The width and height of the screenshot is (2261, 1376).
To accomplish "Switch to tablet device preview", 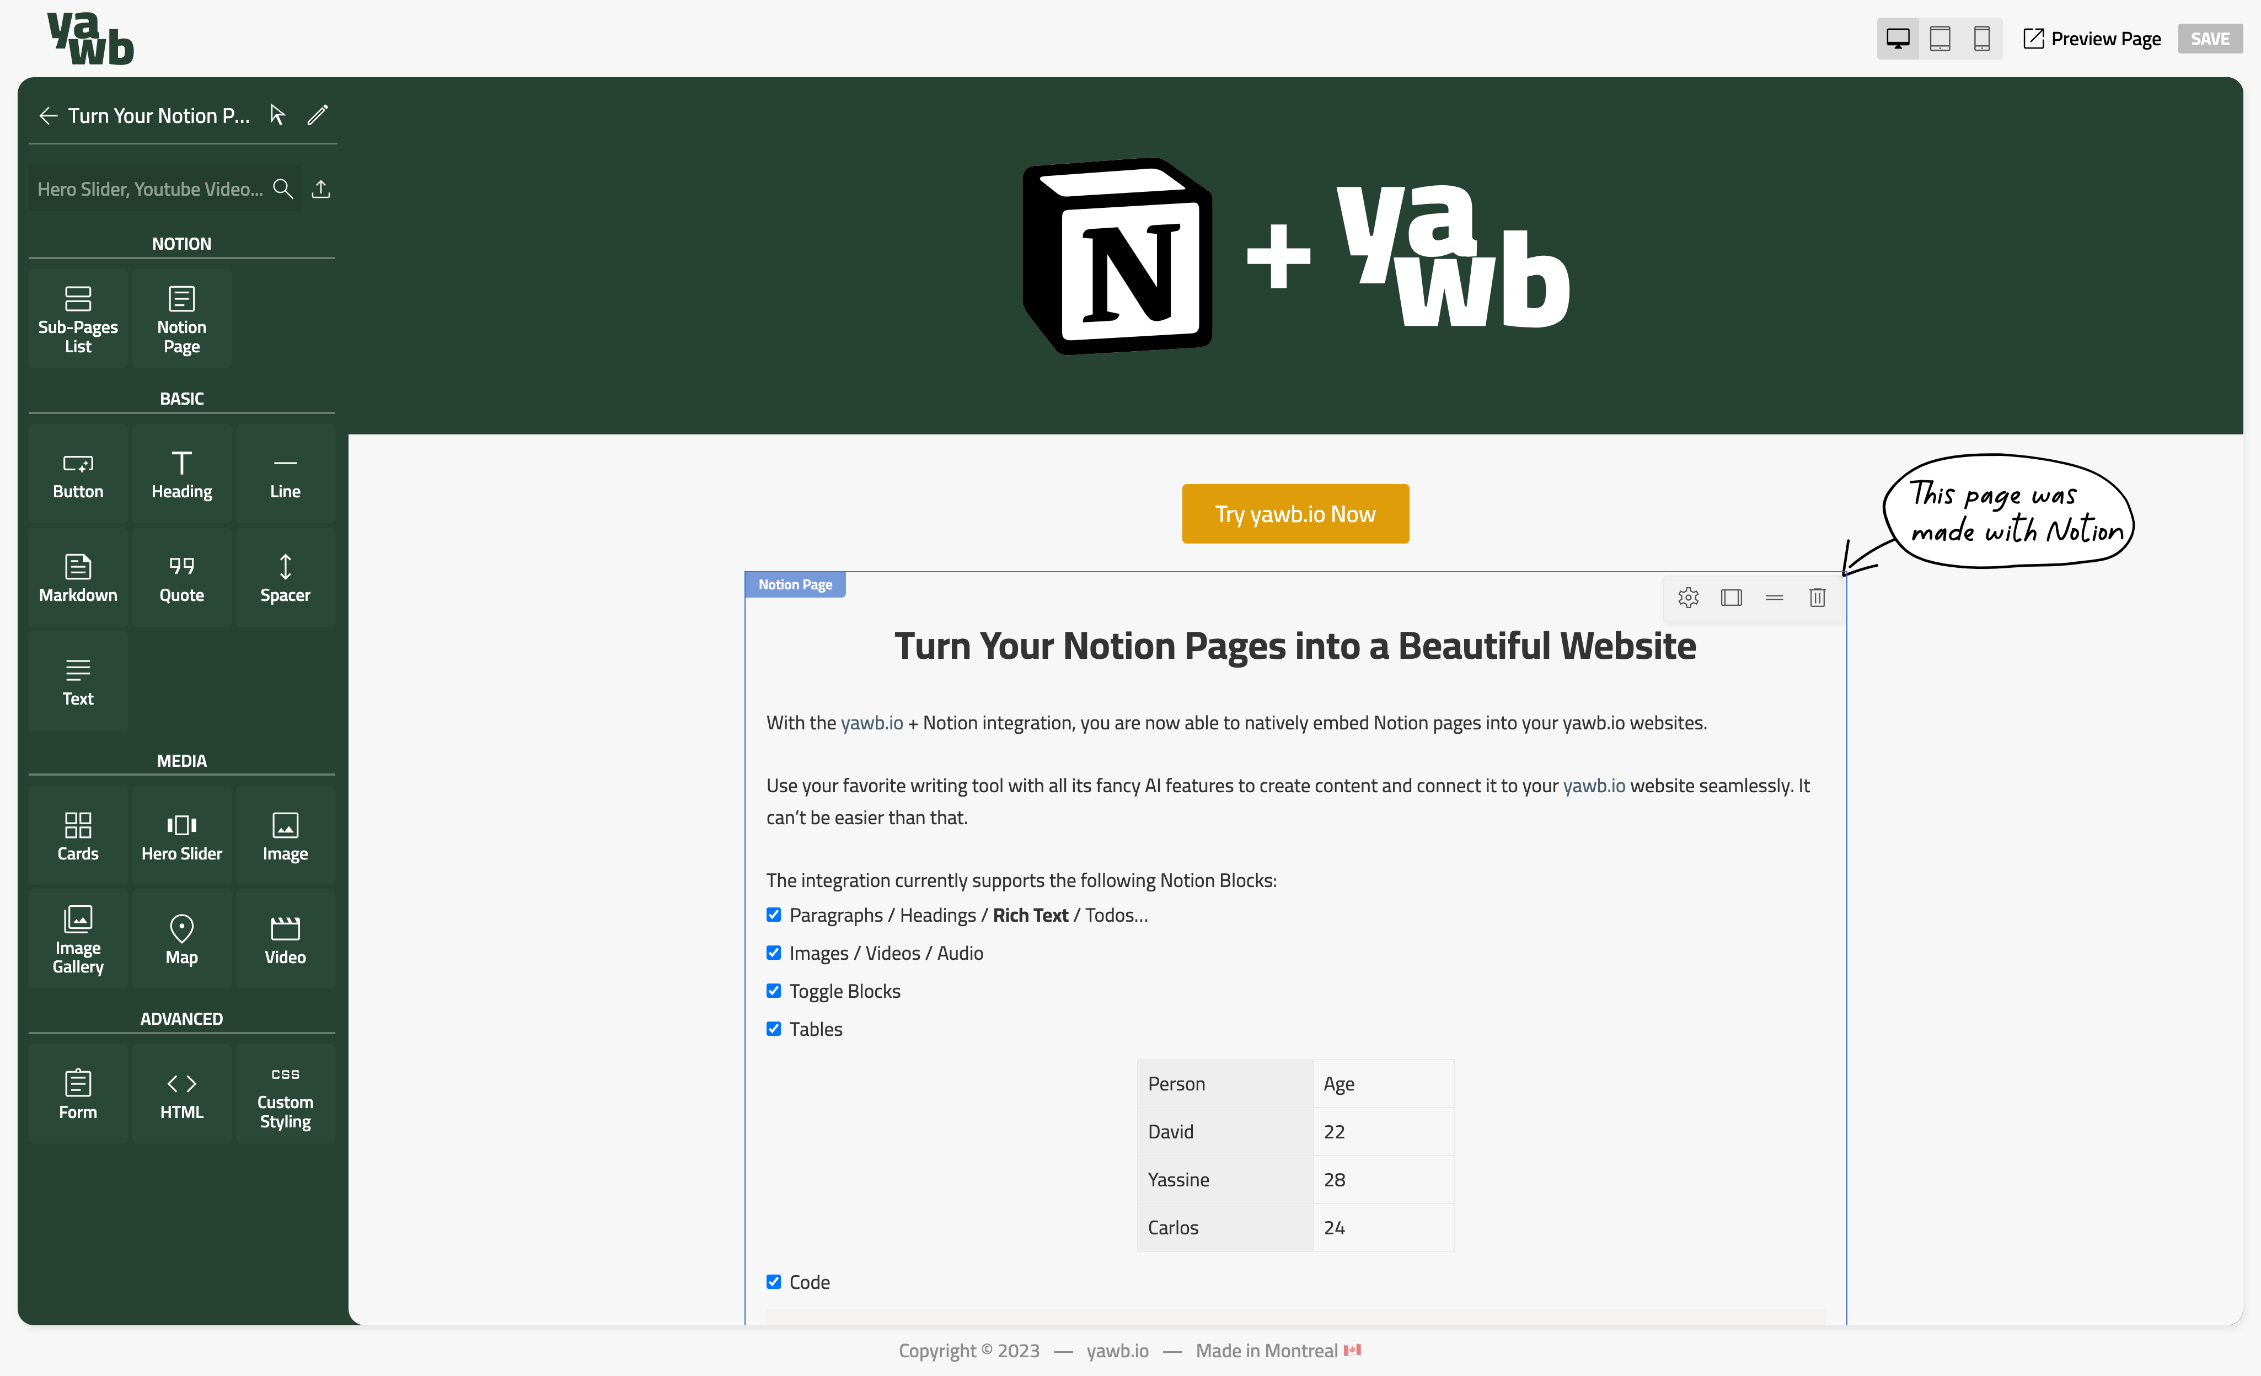I will pyautogui.click(x=1940, y=39).
